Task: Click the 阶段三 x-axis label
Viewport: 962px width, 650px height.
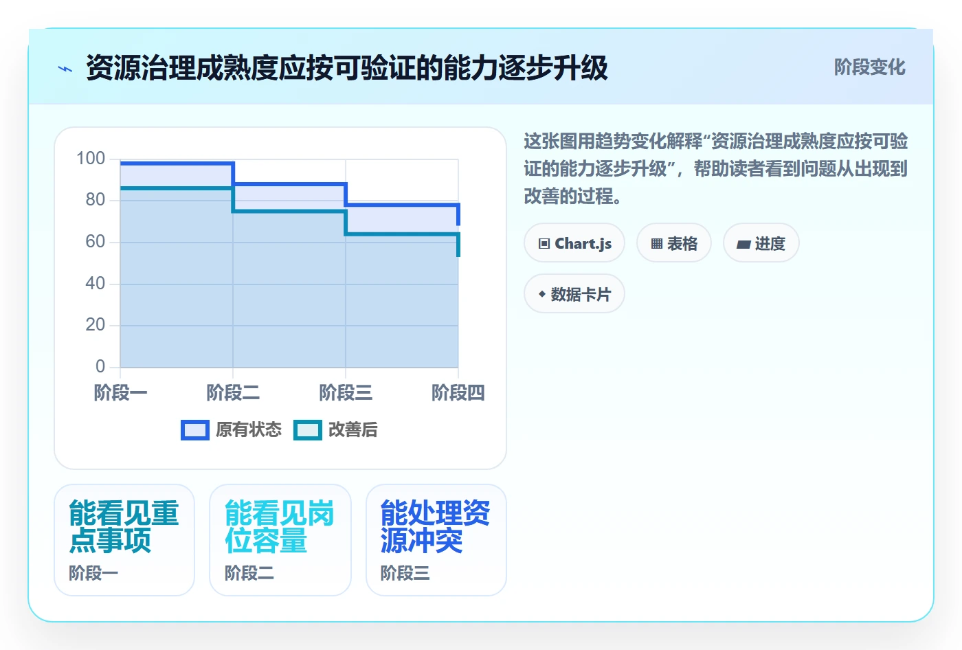Action: (346, 393)
